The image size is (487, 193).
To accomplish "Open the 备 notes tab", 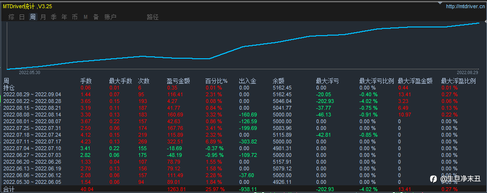I will [x=96, y=17].
